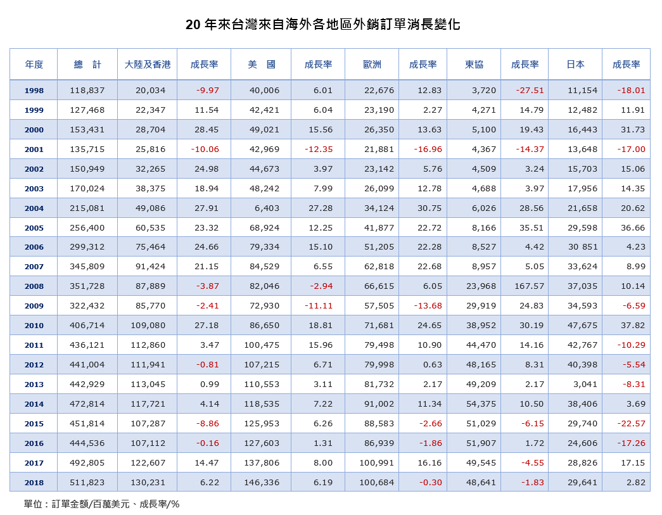Click the 2003 total "170,024"
This screenshot has height=515, width=662.
(x=87, y=189)
